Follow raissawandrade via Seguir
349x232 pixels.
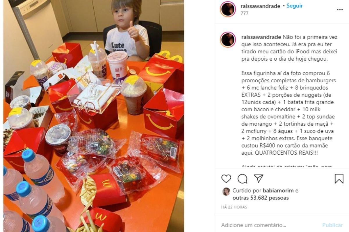point(295,6)
